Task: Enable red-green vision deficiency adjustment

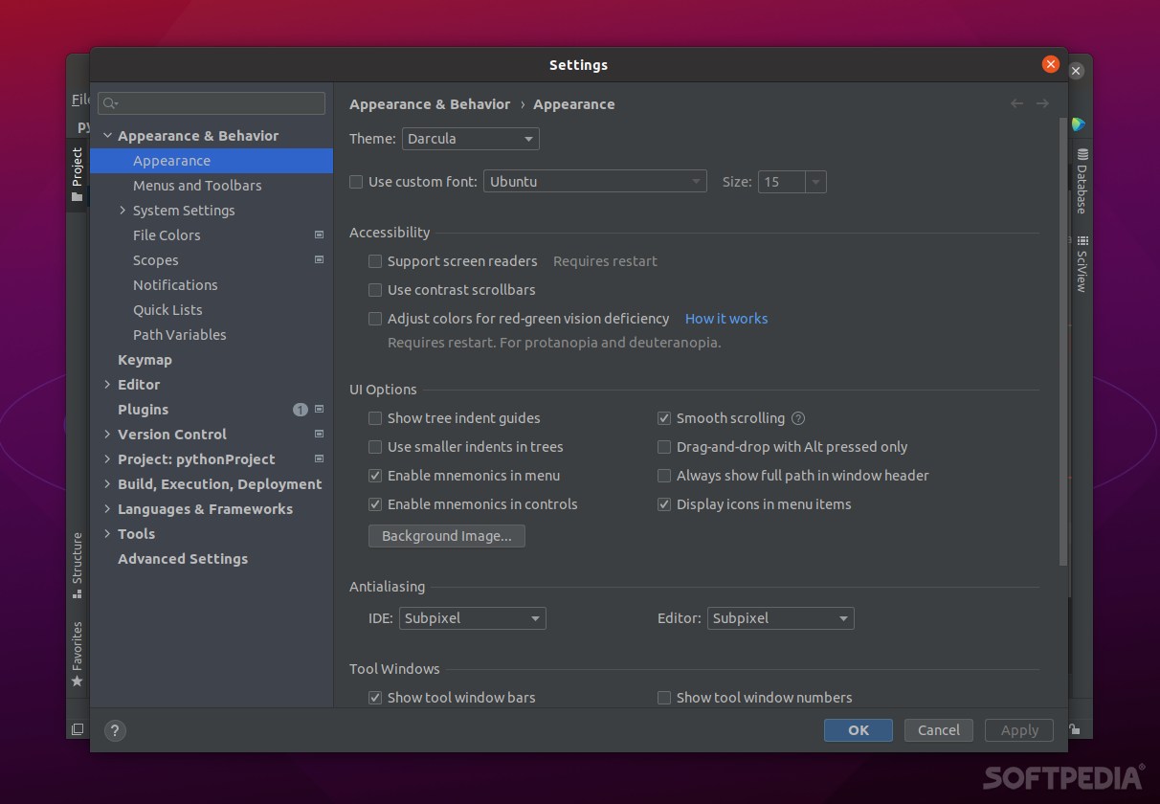Action: pos(375,319)
